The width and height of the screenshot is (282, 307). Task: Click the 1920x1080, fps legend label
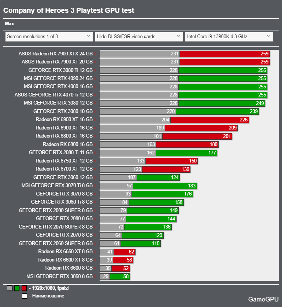click(48, 288)
